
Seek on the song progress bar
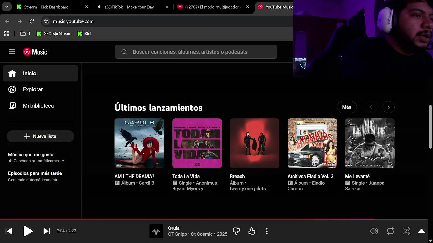[214, 219]
